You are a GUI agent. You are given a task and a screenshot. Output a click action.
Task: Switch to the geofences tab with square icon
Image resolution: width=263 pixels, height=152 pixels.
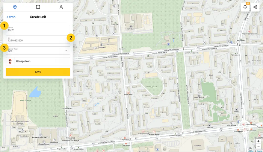tap(38, 7)
